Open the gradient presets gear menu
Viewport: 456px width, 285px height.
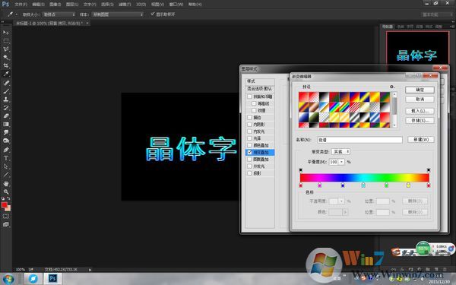(392, 87)
